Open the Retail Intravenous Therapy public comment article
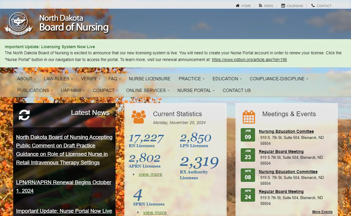Image resolution: width=351 pixels, height=216 pixels. pos(64,150)
